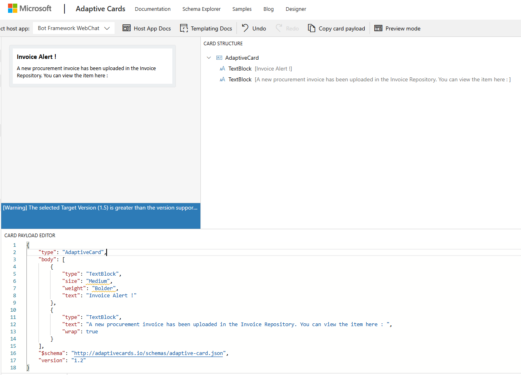Click line number 16 in the editor gutter
This screenshot has height=375, width=521.
[13, 353]
